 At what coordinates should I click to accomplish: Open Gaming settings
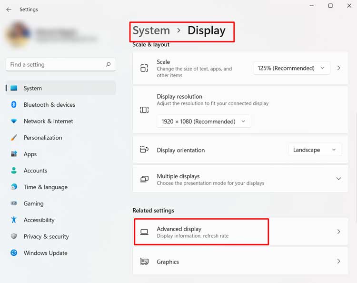pos(60,203)
